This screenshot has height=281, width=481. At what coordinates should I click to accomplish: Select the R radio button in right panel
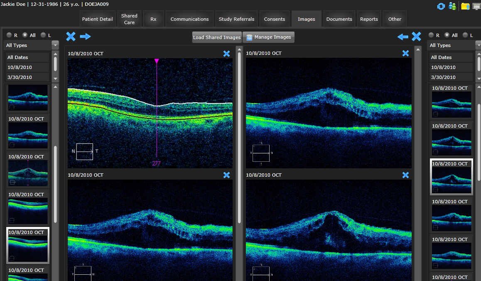click(x=431, y=35)
